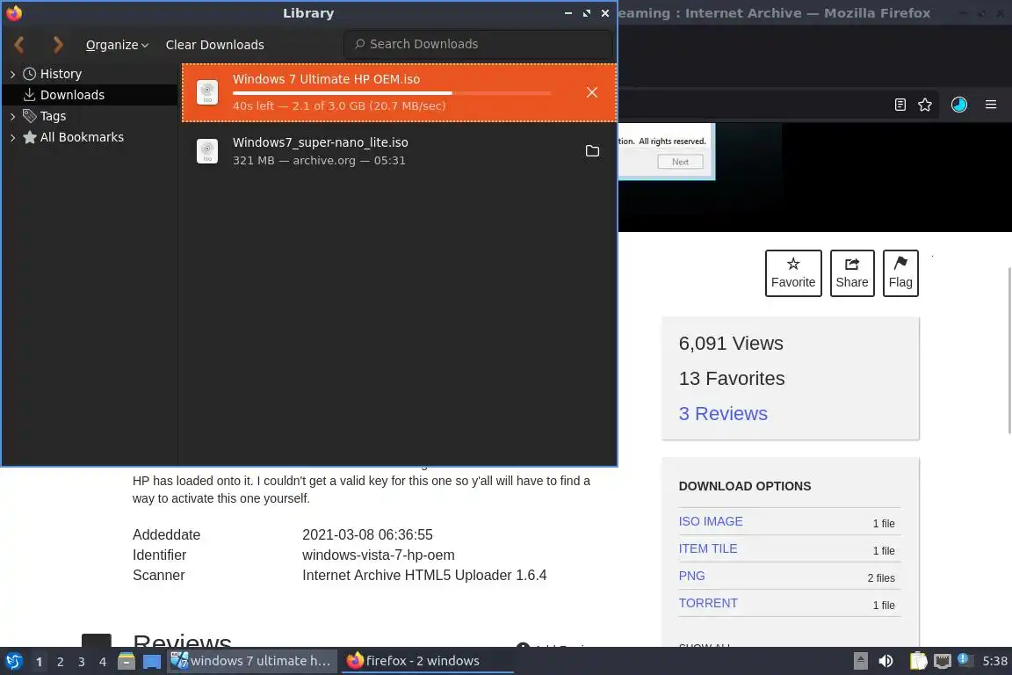Expand All Bookmarks tree node
Screen dimensions: 1012x675
(13, 138)
